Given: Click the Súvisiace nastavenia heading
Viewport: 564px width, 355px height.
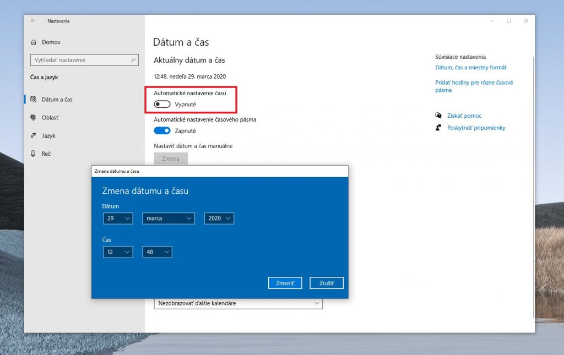Looking at the screenshot, I should coord(460,57).
